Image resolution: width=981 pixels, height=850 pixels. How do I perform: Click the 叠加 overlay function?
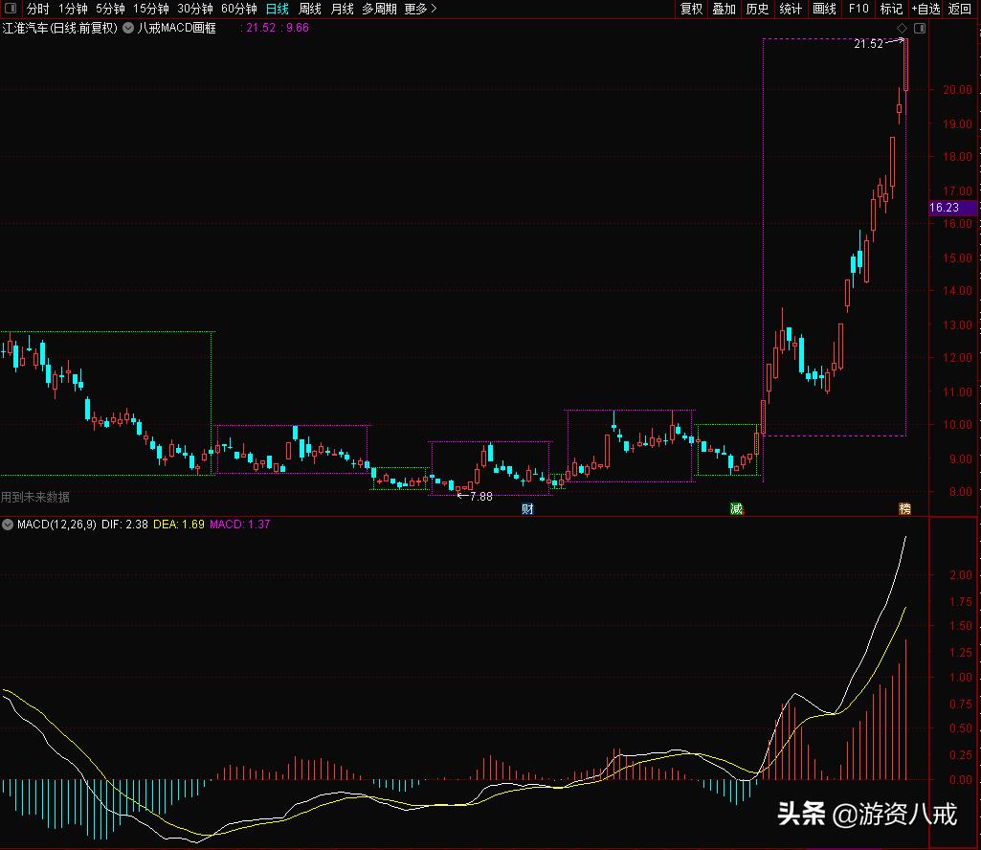tap(724, 9)
